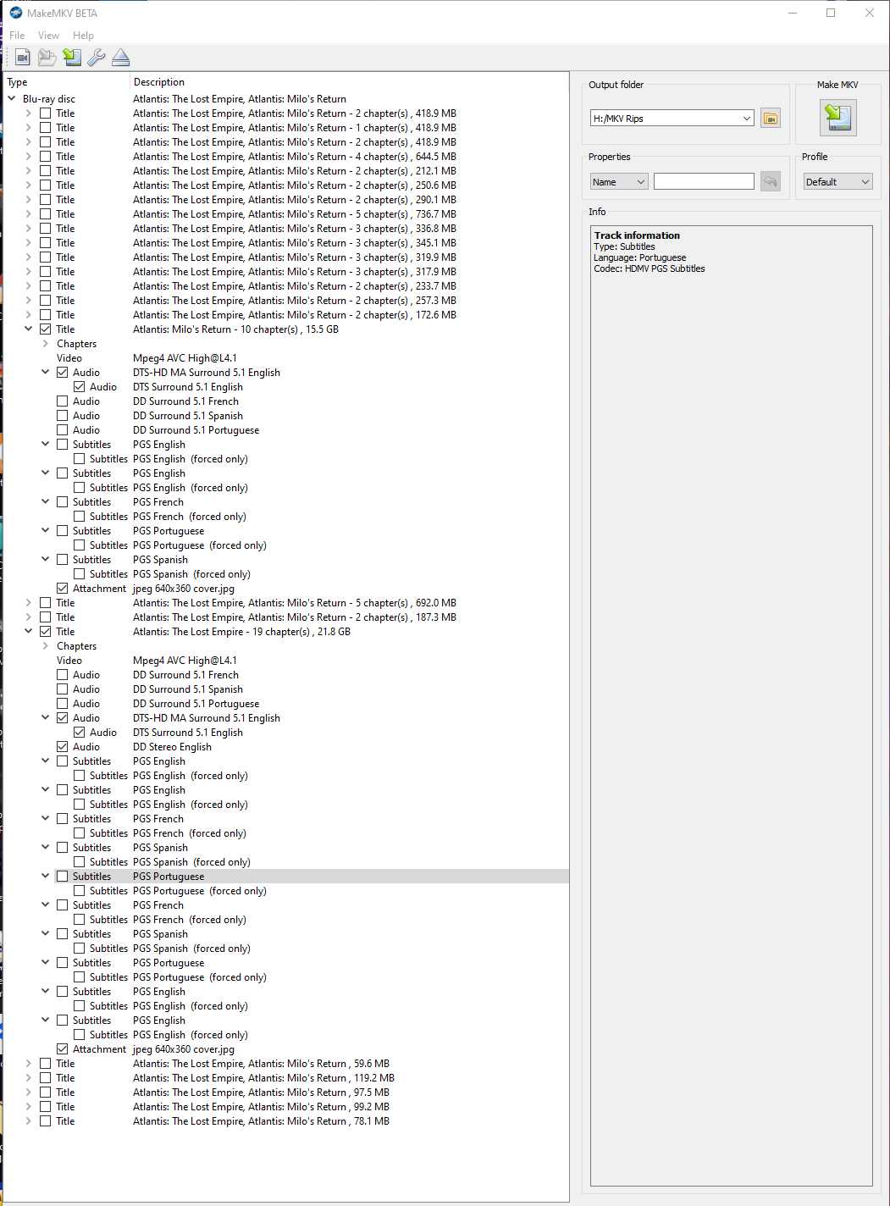The image size is (890, 1206).
Task: Open Preferences via the wrench icon
Action: (97, 58)
